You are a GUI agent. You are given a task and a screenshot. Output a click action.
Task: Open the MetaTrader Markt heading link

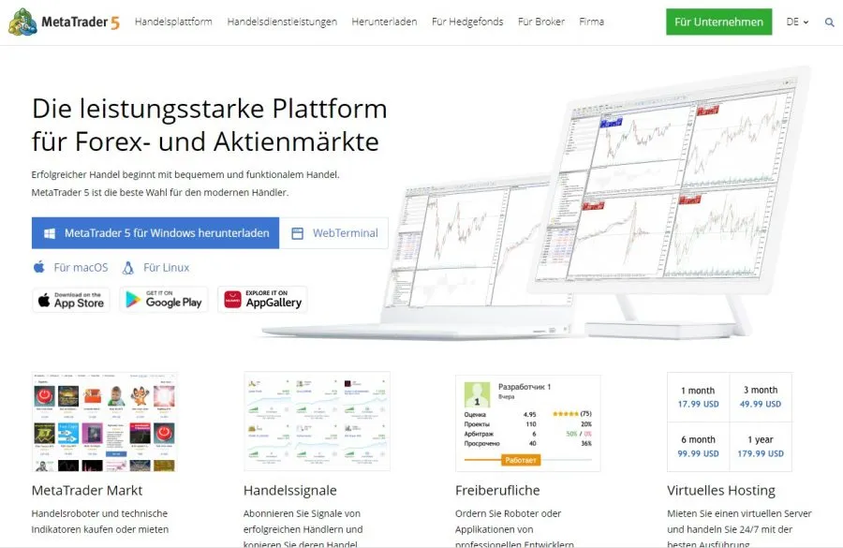coord(87,490)
